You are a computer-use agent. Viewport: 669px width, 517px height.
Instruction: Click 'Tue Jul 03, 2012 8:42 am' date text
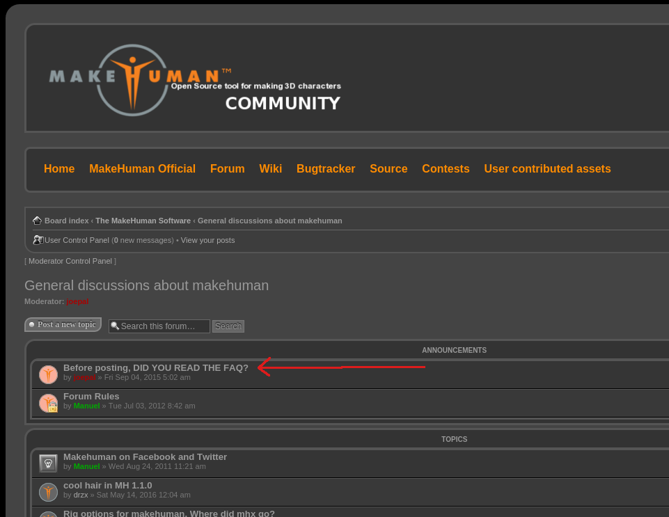(152, 406)
